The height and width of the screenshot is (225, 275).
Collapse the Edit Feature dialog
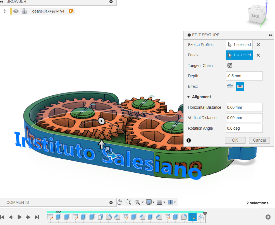189,35
